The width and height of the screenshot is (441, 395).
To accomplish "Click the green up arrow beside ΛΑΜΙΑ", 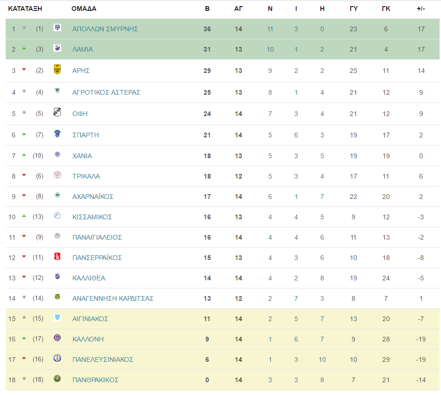I will click(24, 48).
